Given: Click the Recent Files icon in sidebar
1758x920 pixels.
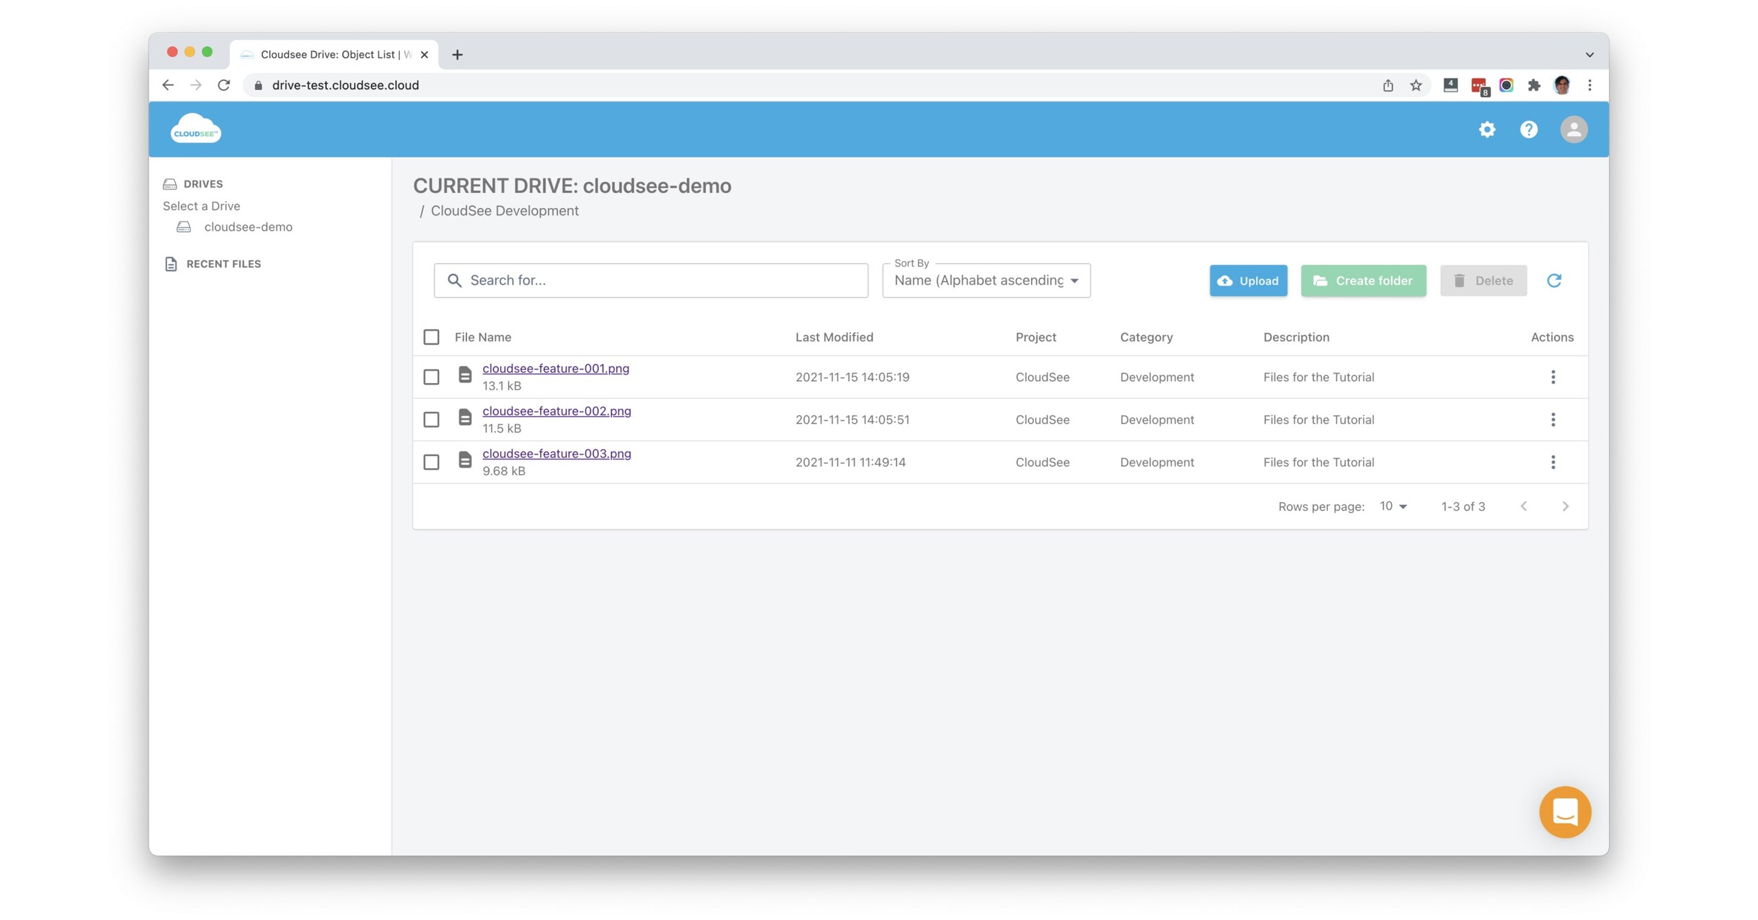Looking at the screenshot, I should [x=170, y=264].
